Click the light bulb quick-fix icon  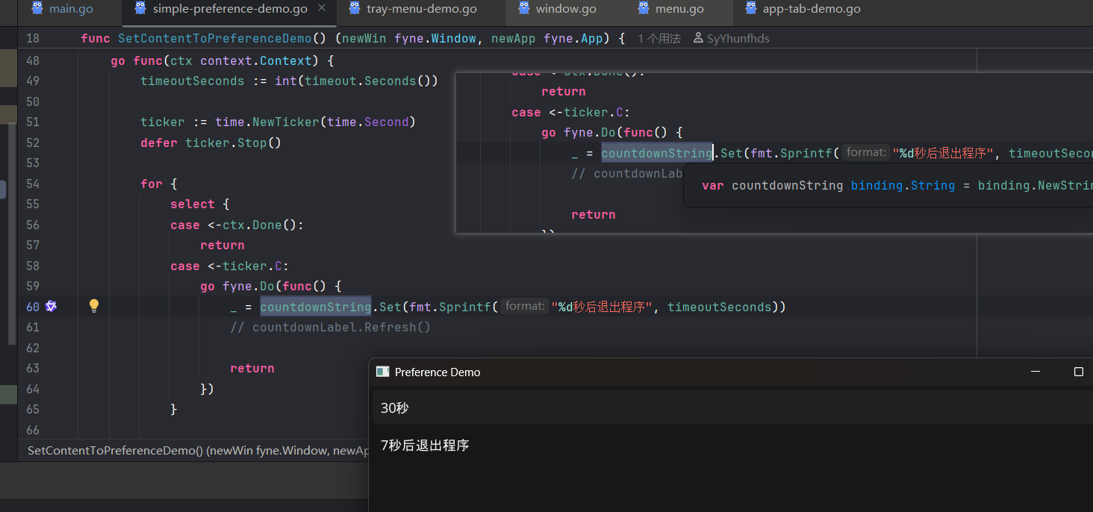pos(94,306)
